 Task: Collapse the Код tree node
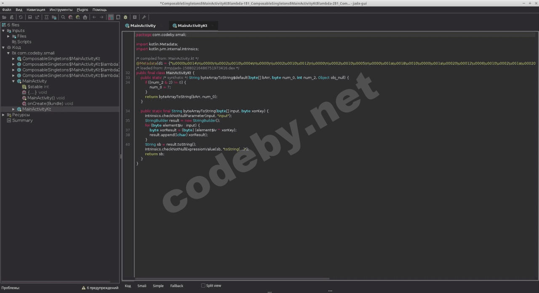point(3,48)
